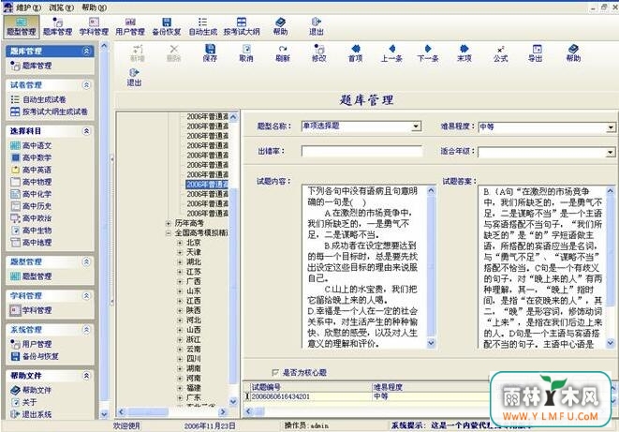This screenshot has height=432, width=619.
Task: Click 帮助 in the record toolbar
Action: point(573,53)
